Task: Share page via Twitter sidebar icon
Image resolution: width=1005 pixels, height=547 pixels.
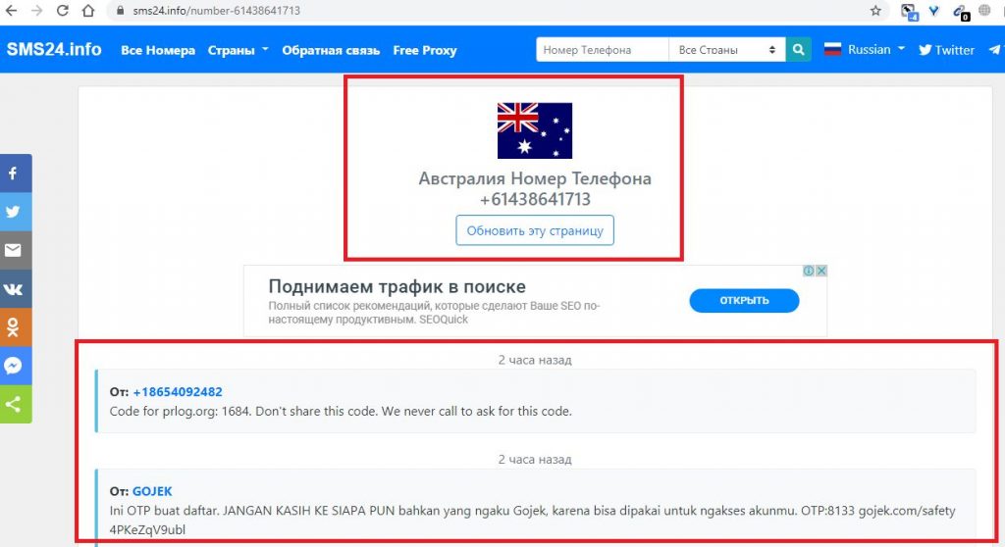Action: click(x=14, y=212)
